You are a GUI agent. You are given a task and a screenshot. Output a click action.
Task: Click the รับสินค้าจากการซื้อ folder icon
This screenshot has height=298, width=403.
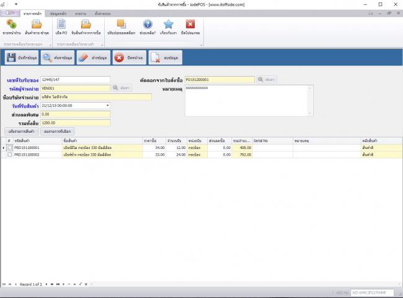[x=86, y=27]
